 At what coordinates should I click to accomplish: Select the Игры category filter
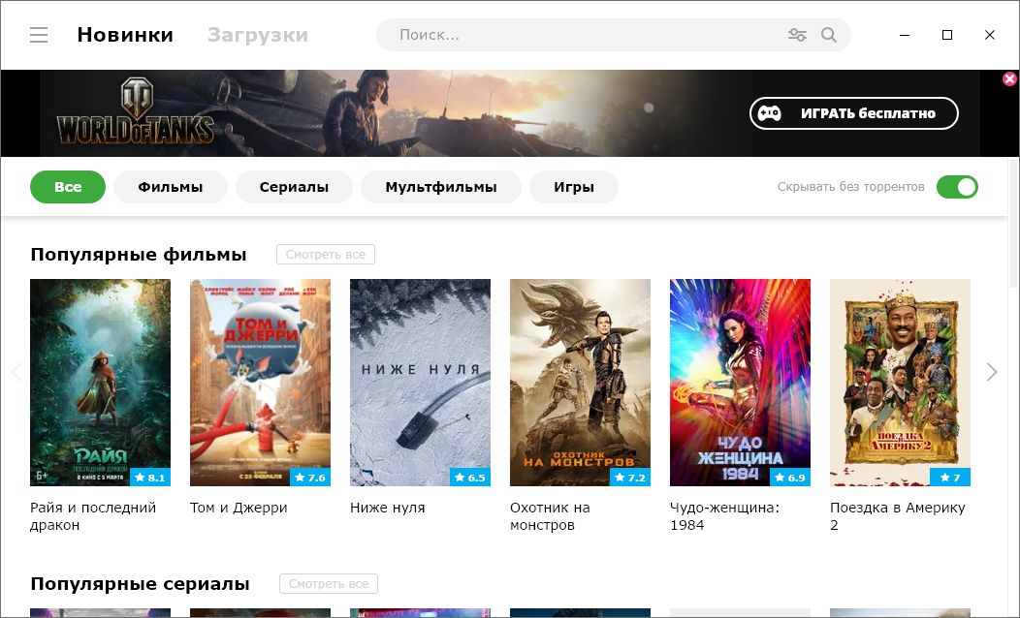574,187
